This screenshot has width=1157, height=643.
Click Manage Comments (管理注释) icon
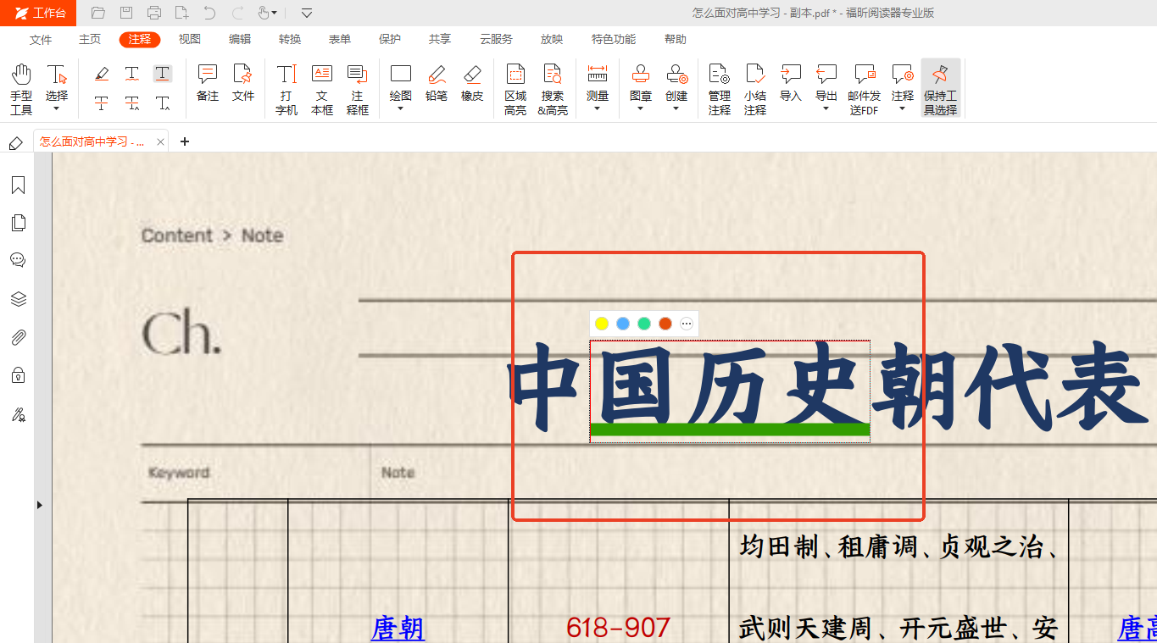coord(719,88)
